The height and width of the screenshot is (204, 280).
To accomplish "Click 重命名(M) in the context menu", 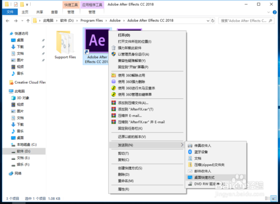I will point(147,181).
